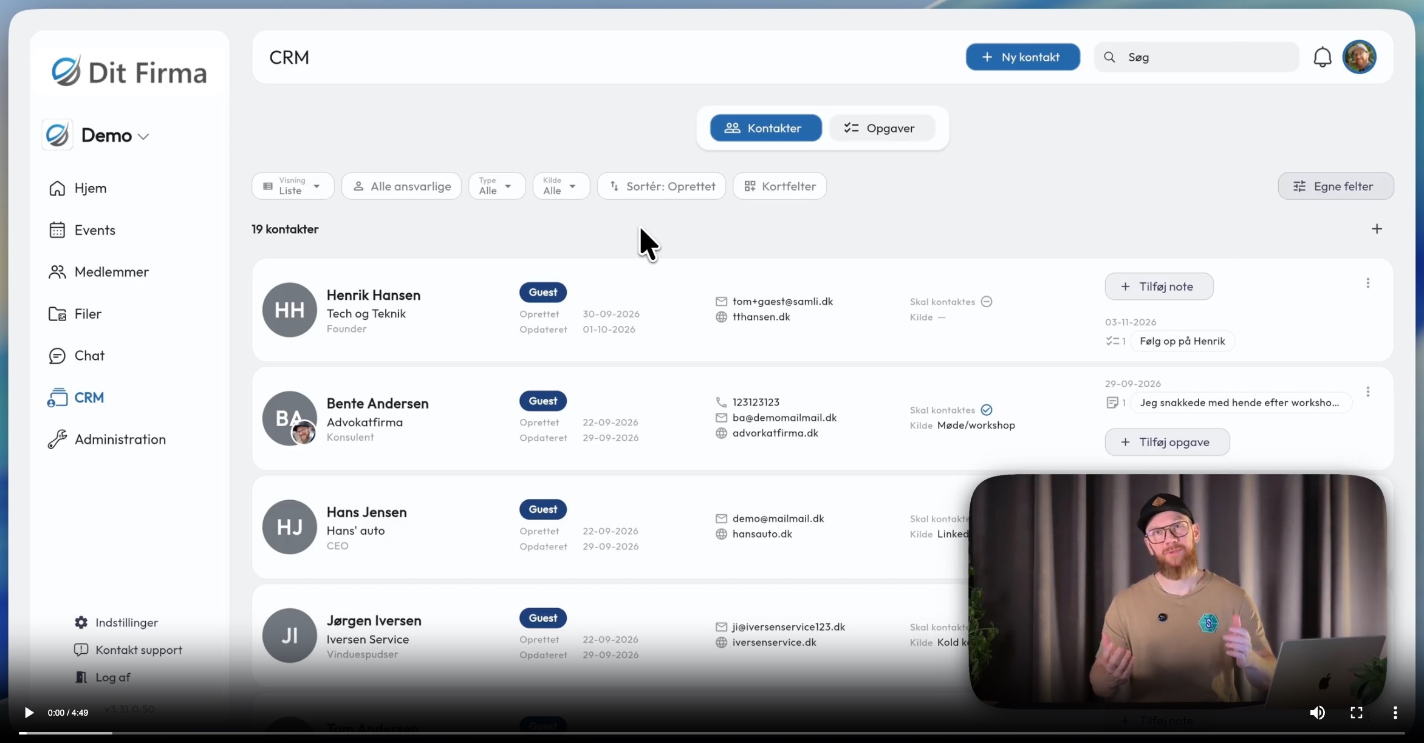Open Medlemmer in sidebar
This screenshot has height=743, width=1424.
(x=98, y=272)
